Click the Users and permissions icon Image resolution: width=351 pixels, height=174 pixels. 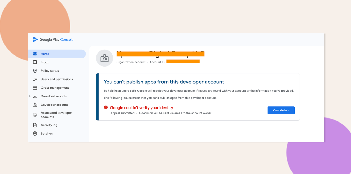pyautogui.click(x=35, y=79)
